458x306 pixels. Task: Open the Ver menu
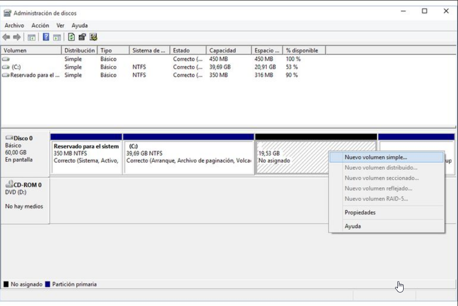[60, 25]
